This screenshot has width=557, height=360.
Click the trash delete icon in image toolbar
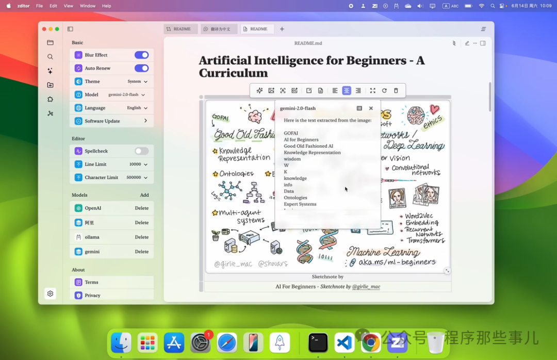pos(396,91)
